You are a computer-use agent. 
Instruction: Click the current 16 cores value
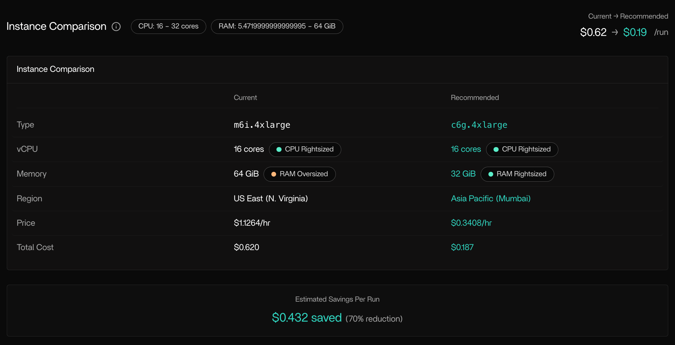249,149
